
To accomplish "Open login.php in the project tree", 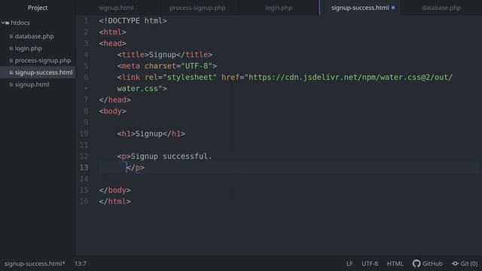I will 29,48.
